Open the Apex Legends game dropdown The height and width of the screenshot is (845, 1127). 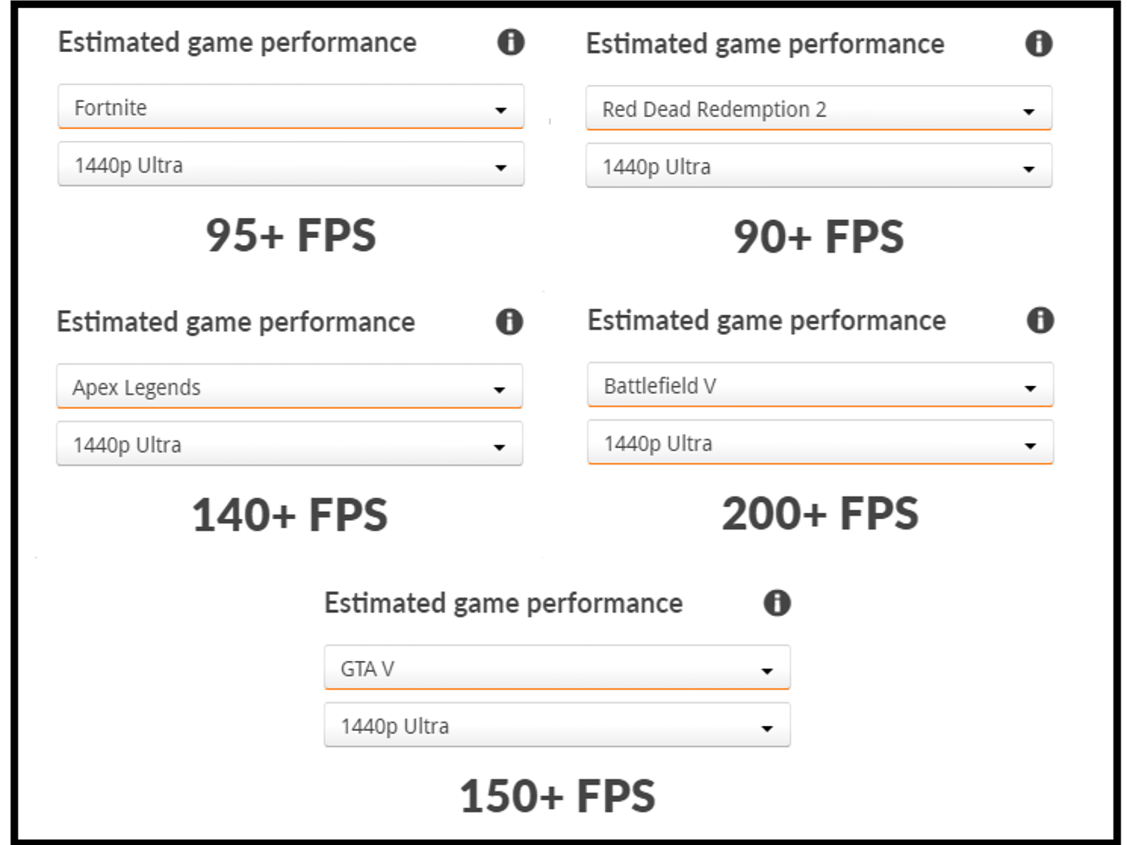click(x=289, y=386)
